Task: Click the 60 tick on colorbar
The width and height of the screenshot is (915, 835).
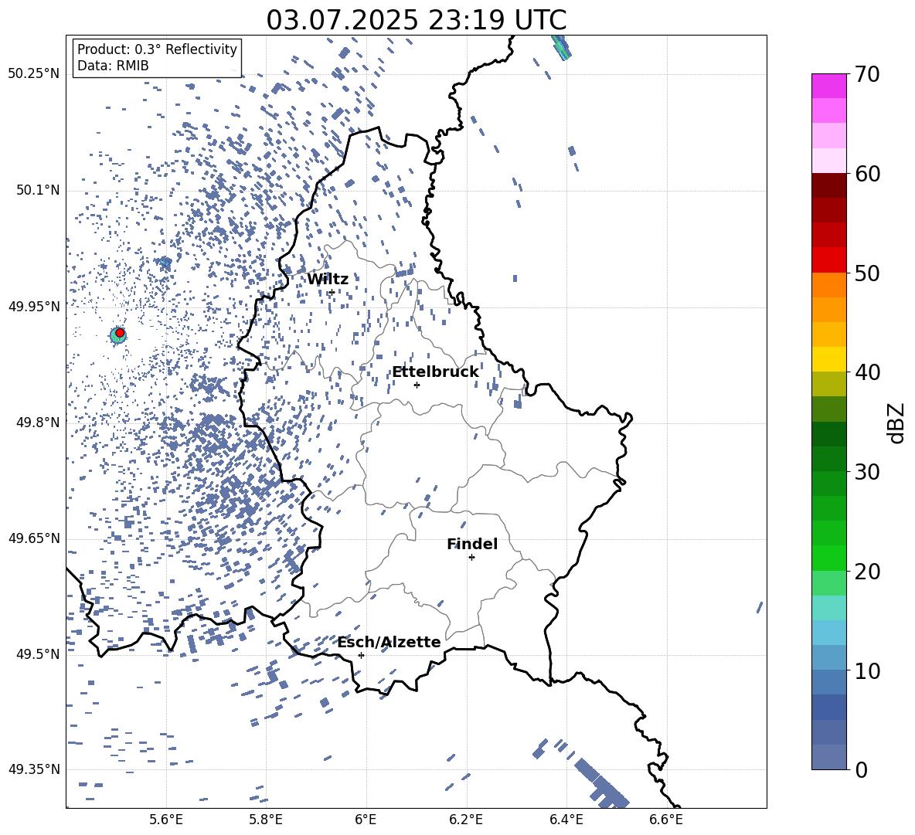Action: 866,174
